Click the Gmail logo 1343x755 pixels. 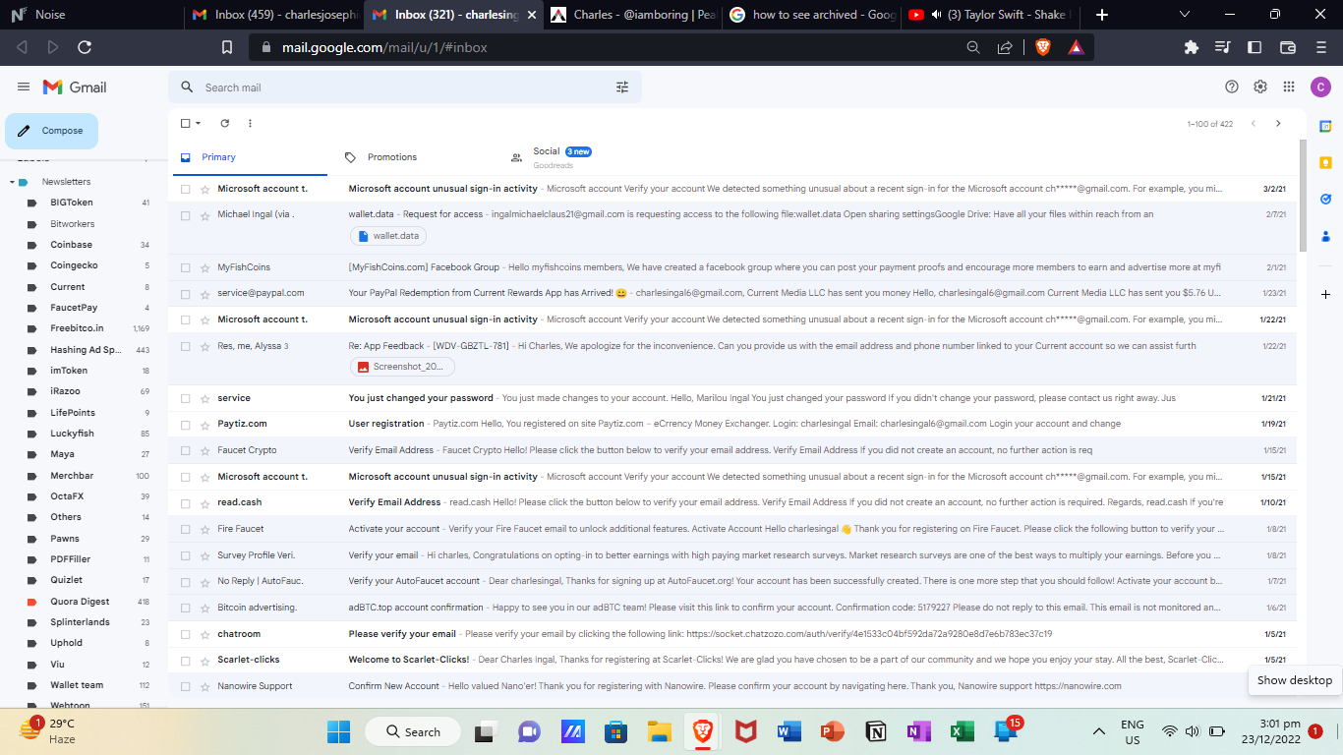[75, 87]
